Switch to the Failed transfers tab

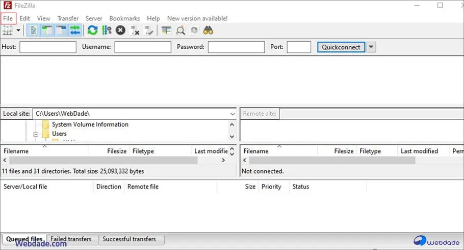point(71,239)
